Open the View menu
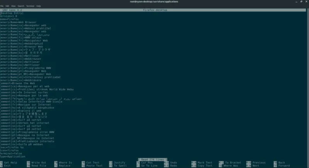The image size is (309, 168). click(x=13, y=6)
